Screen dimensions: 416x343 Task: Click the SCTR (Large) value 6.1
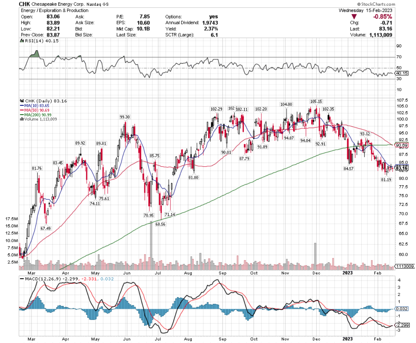(x=214, y=35)
